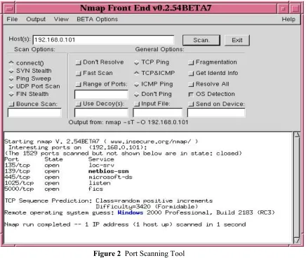Open the window menu button in title bar
This screenshot has width=306, height=258.
(x=9, y=9)
